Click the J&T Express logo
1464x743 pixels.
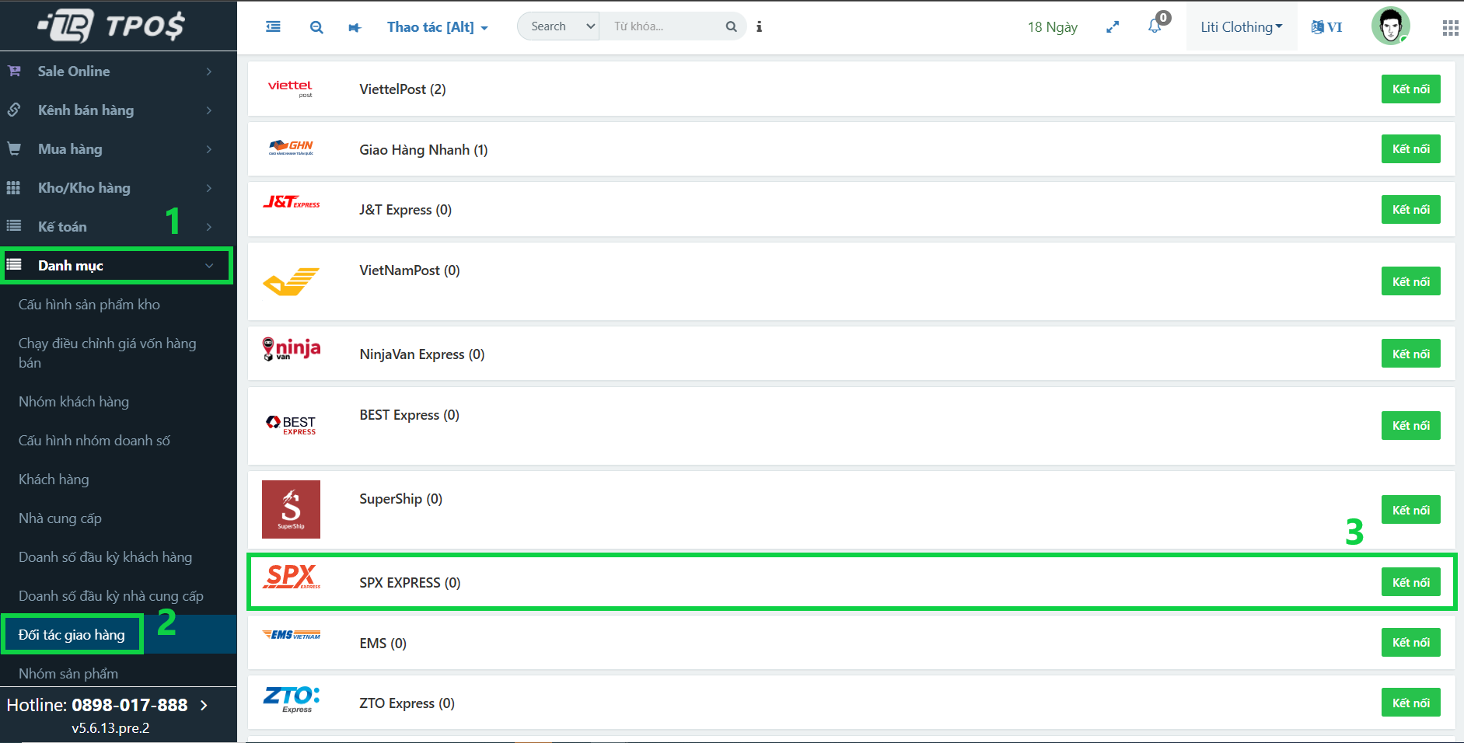pos(292,202)
